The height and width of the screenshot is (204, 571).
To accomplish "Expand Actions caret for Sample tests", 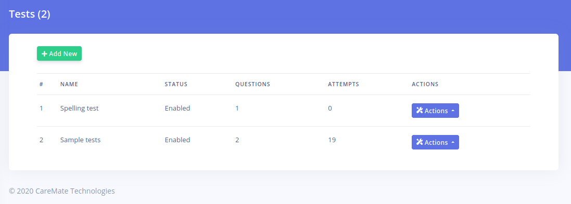I will [x=453, y=142].
